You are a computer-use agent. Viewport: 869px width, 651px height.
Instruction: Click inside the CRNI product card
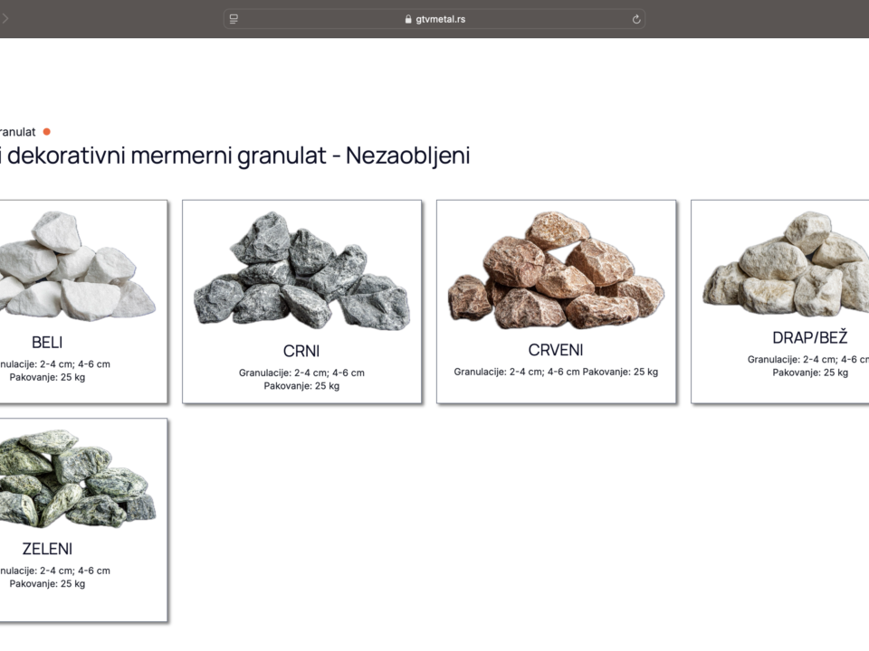301,301
